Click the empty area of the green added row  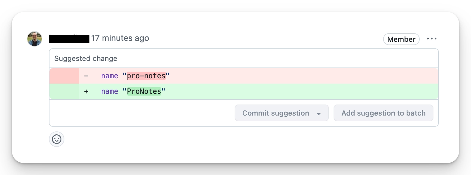click(x=298, y=91)
